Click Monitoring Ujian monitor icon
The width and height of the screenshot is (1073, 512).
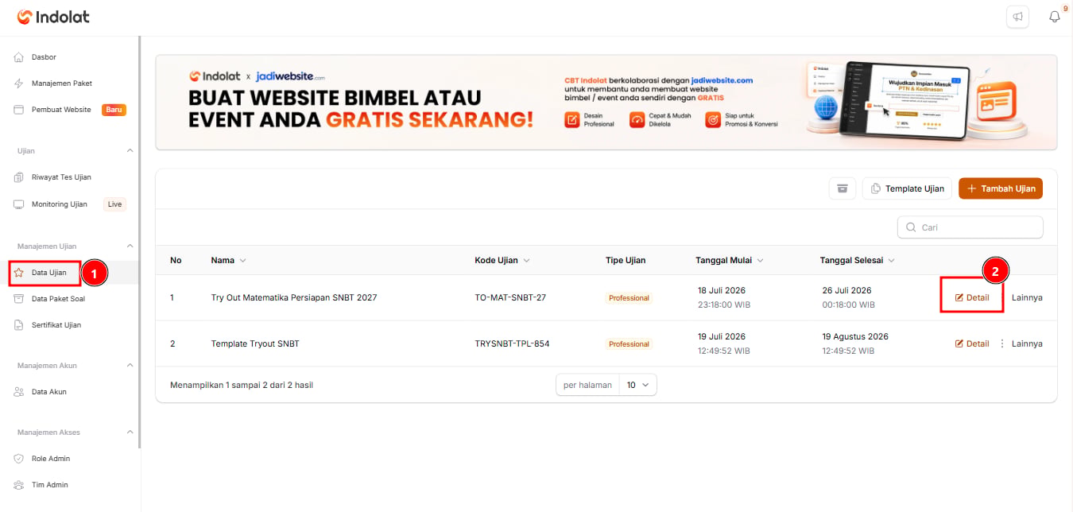tap(19, 204)
